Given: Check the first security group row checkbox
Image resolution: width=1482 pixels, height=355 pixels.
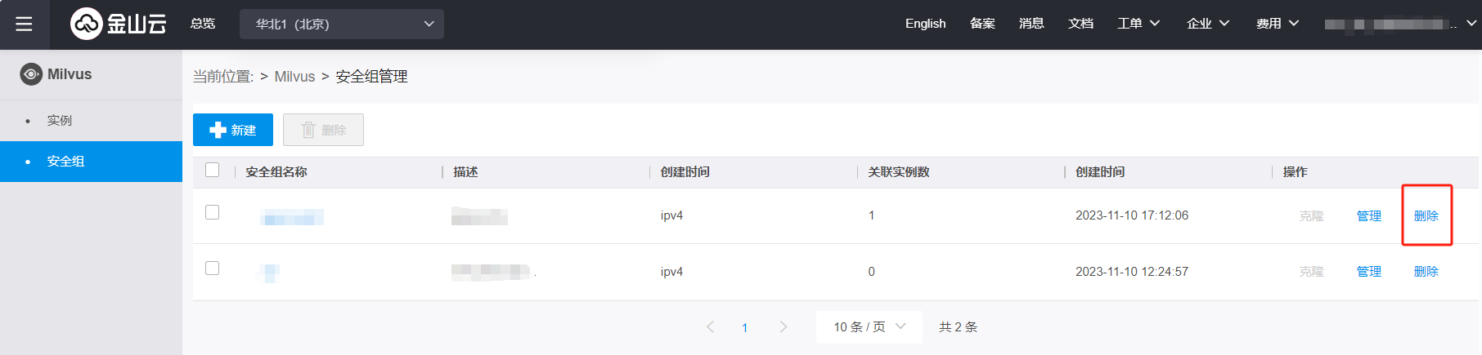Looking at the screenshot, I should coord(213,212).
